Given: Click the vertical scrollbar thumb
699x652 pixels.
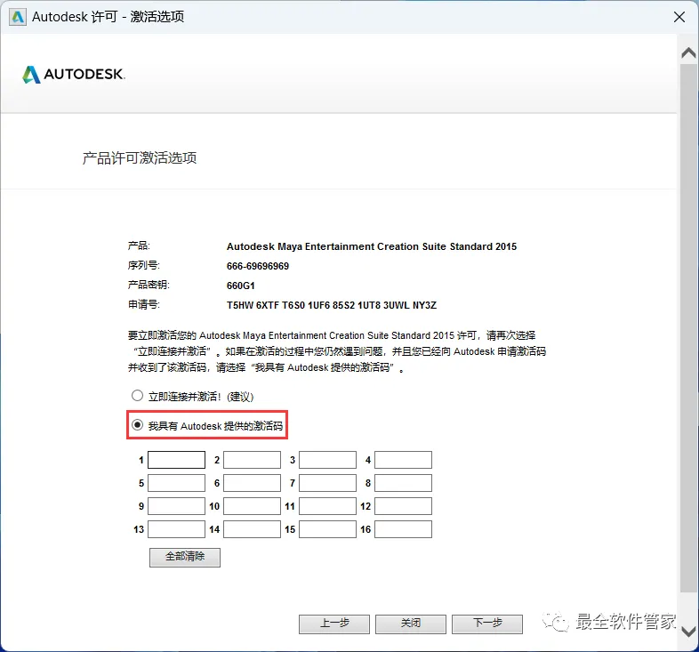Looking at the screenshot, I should 688,328.
